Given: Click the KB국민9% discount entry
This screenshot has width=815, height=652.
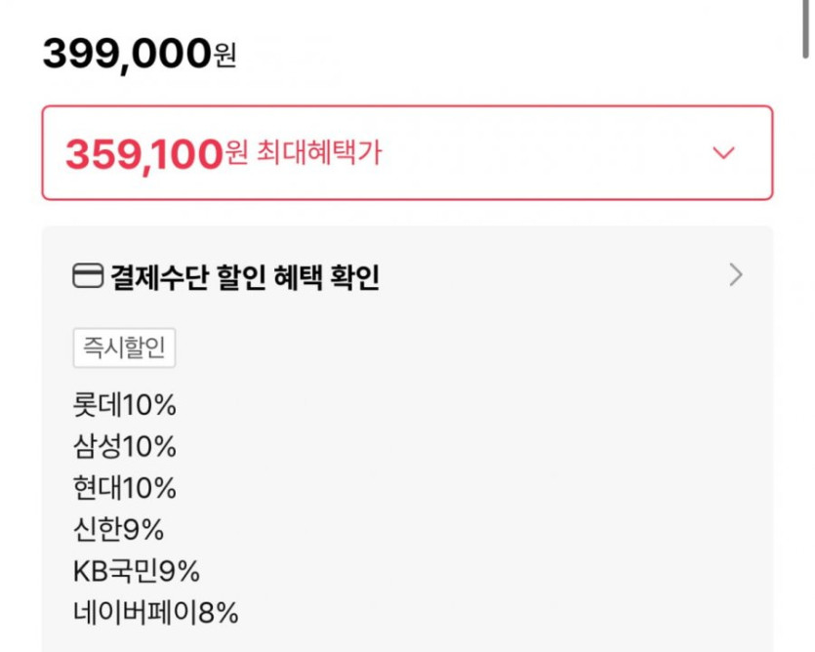Looking at the screenshot, I should pyautogui.click(x=136, y=570).
